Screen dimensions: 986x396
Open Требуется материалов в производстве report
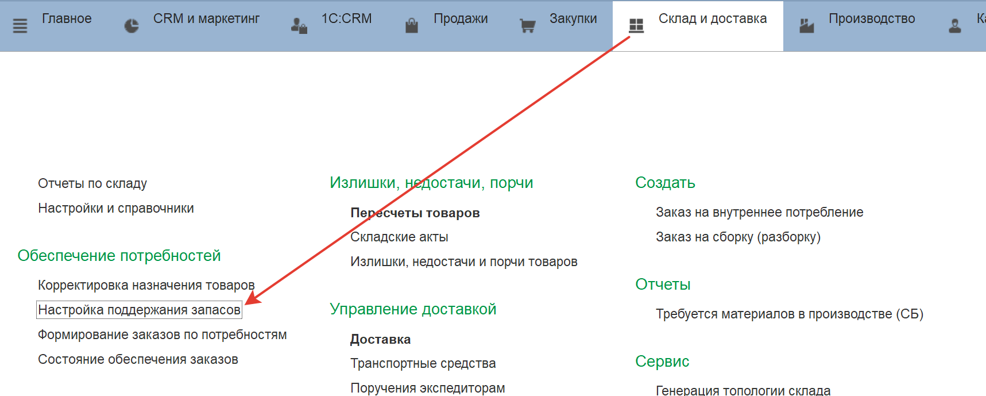tap(789, 314)
